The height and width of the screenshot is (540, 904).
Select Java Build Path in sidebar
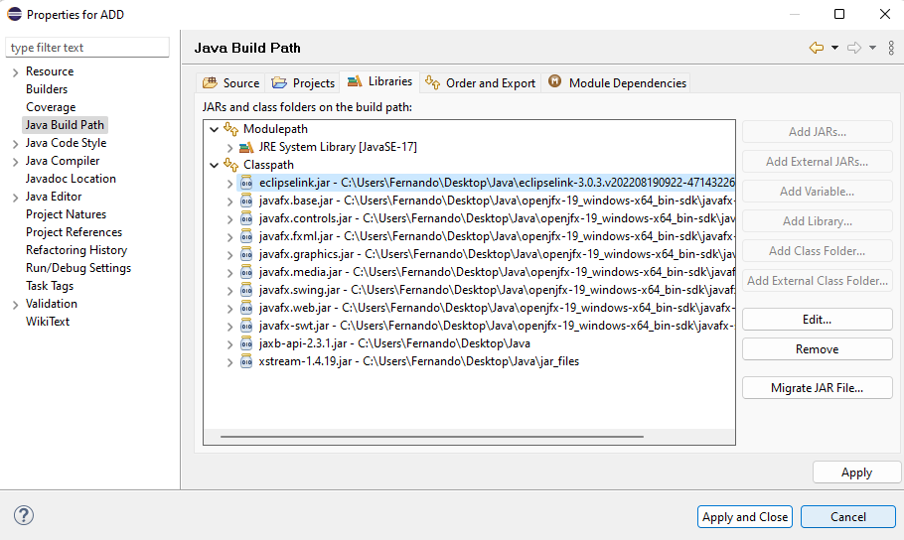65,125
